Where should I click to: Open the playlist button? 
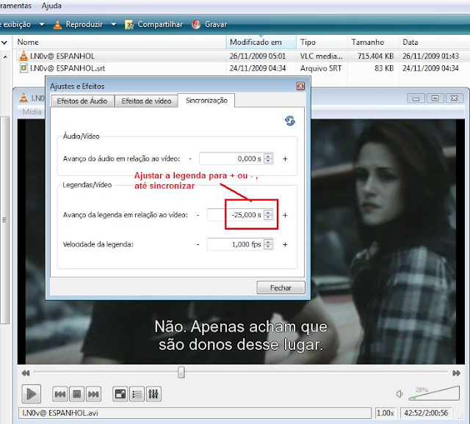point(137,394)
